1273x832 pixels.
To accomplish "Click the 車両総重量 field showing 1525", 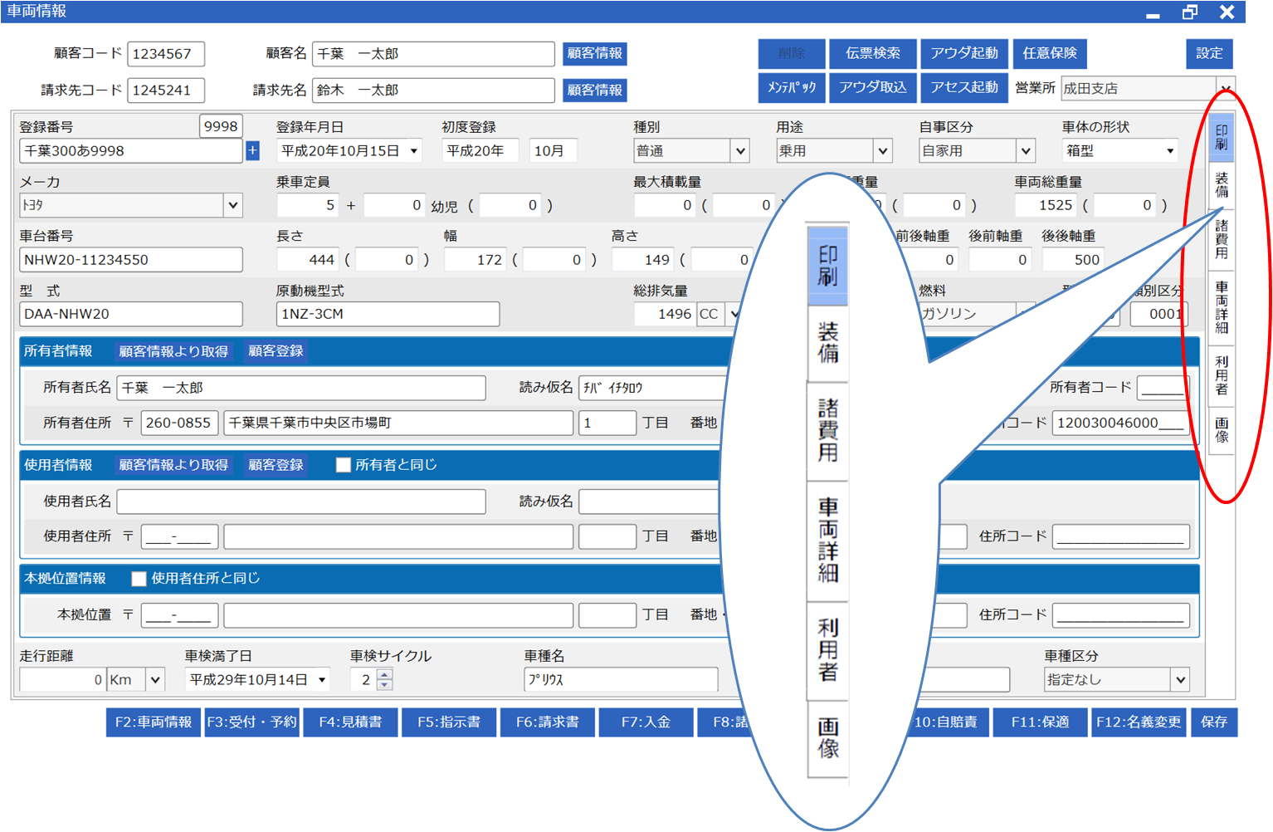I will [1046, 205].
